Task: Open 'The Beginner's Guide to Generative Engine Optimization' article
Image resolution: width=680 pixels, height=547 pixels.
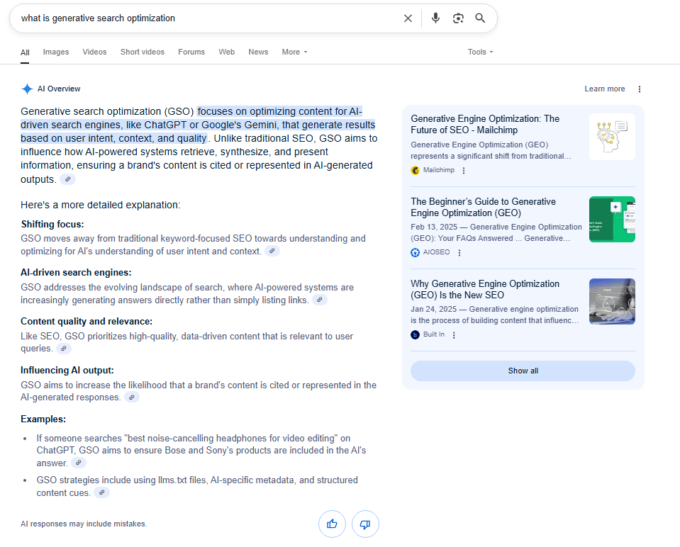Action: (x=483, y=207)
